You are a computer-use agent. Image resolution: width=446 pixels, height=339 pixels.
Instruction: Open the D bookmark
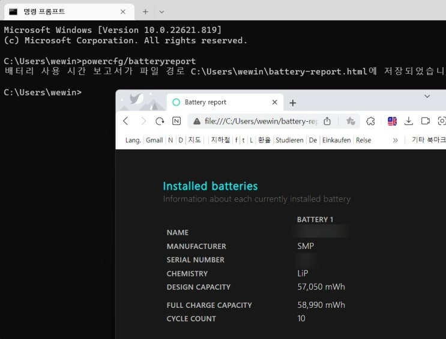coord(181,140)
